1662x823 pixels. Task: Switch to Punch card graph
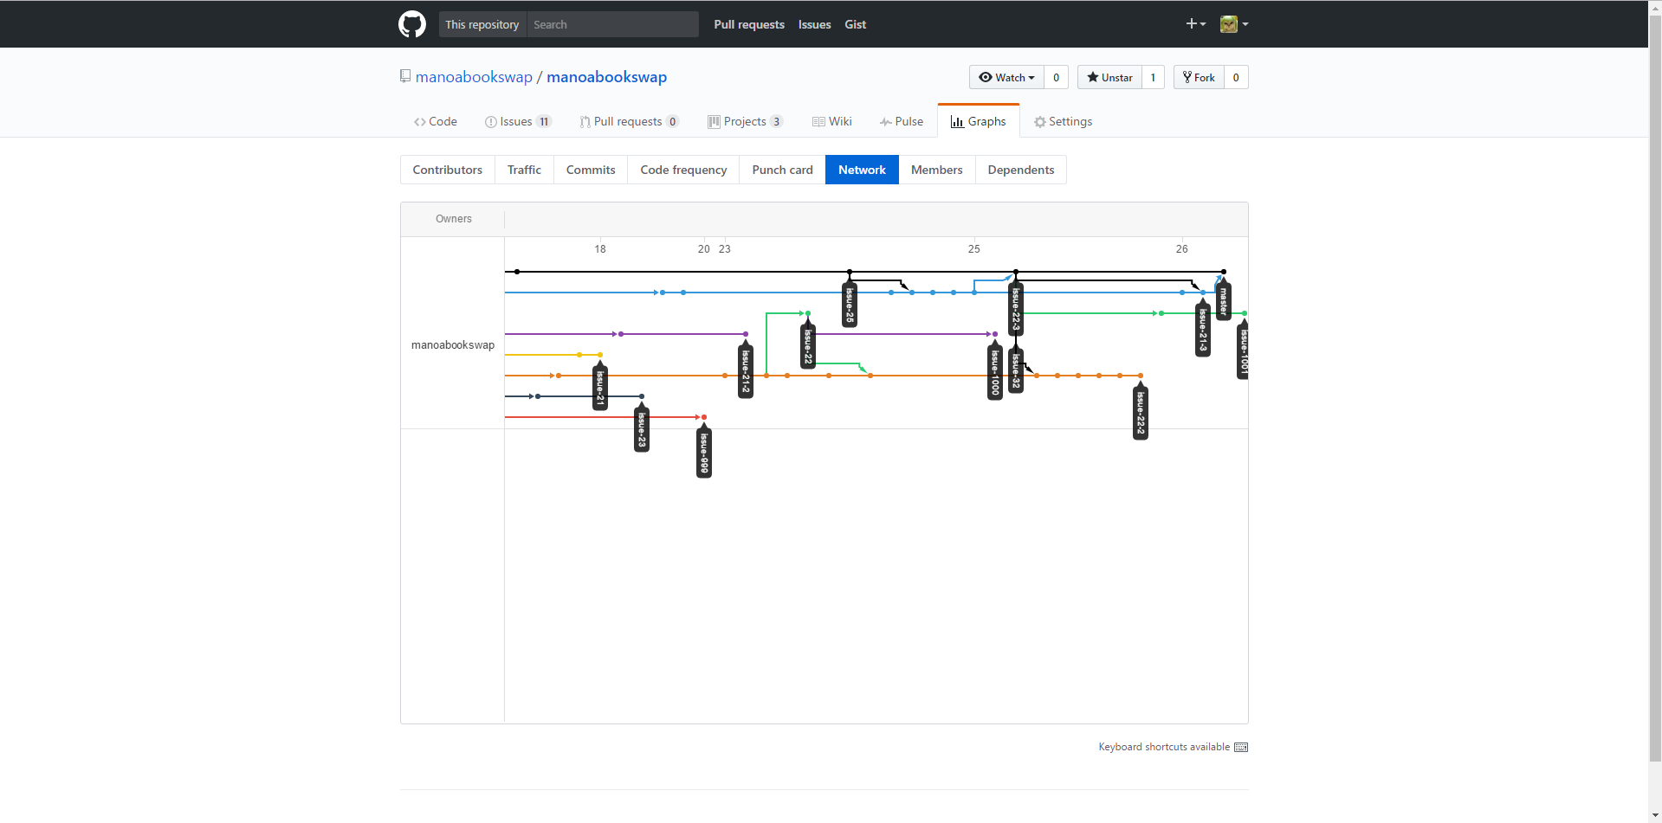click(x=783, y=170)
